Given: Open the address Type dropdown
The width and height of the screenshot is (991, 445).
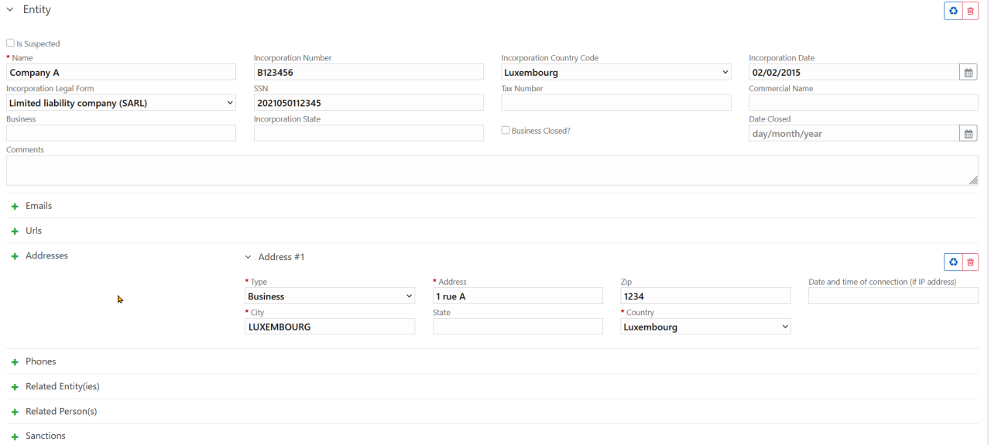Looking at the screenshot, I should click(x=330, y=296).
